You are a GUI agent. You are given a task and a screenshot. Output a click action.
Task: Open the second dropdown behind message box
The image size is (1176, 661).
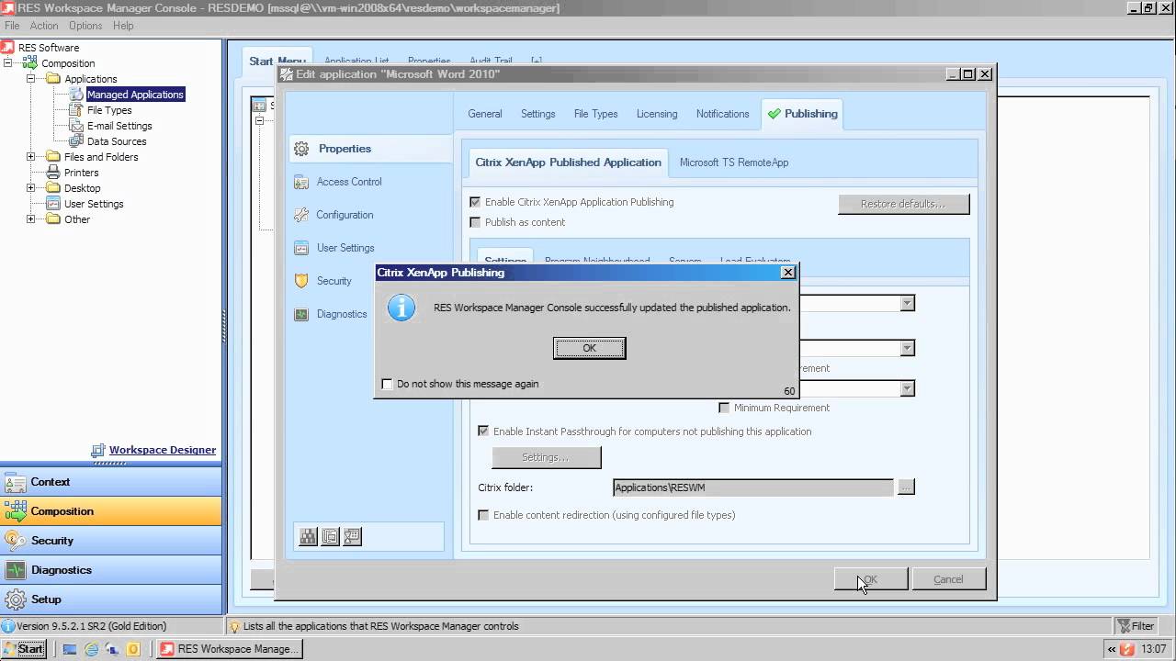907,348
